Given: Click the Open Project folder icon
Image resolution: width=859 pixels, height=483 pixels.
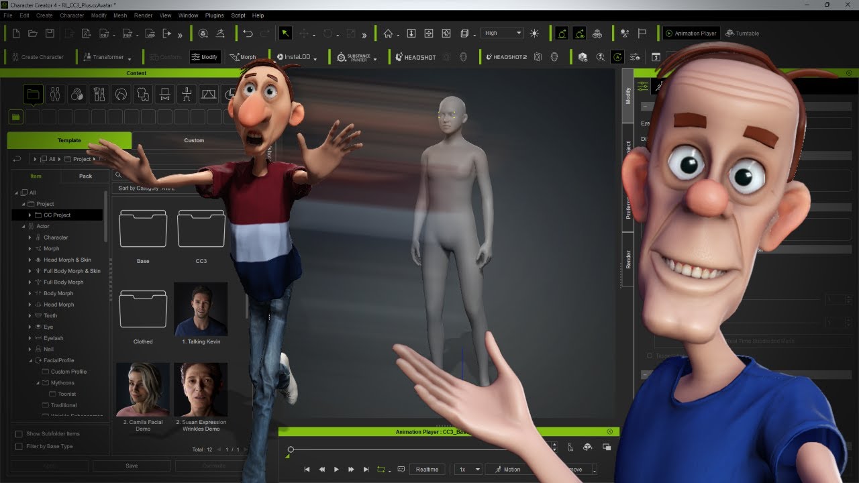Looking at the screenshot, I should pyautogui.click(x=32, y=34).
